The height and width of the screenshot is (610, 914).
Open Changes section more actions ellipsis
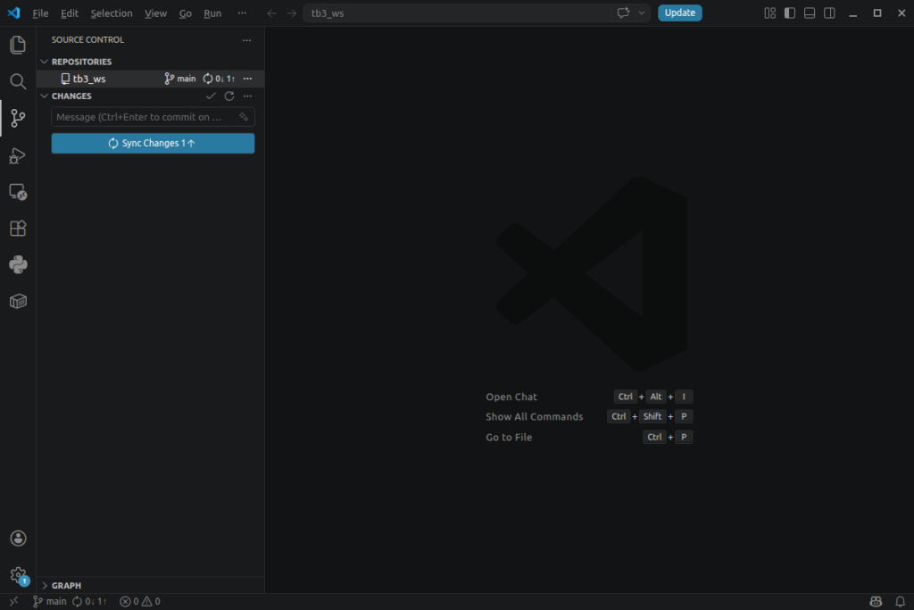(248, 96)
